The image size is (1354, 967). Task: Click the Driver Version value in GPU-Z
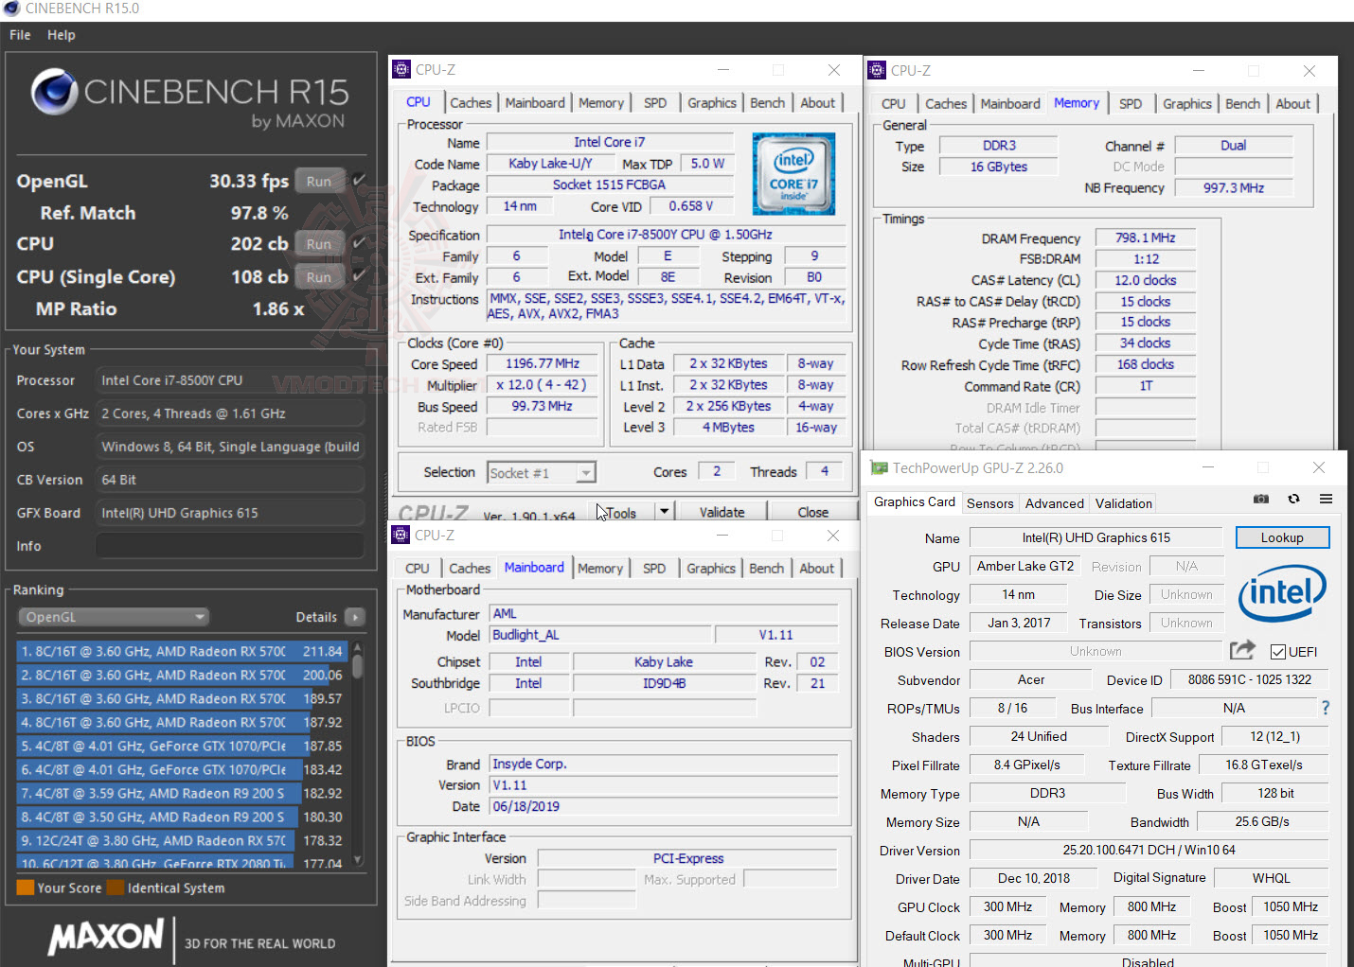point(1149,850)
